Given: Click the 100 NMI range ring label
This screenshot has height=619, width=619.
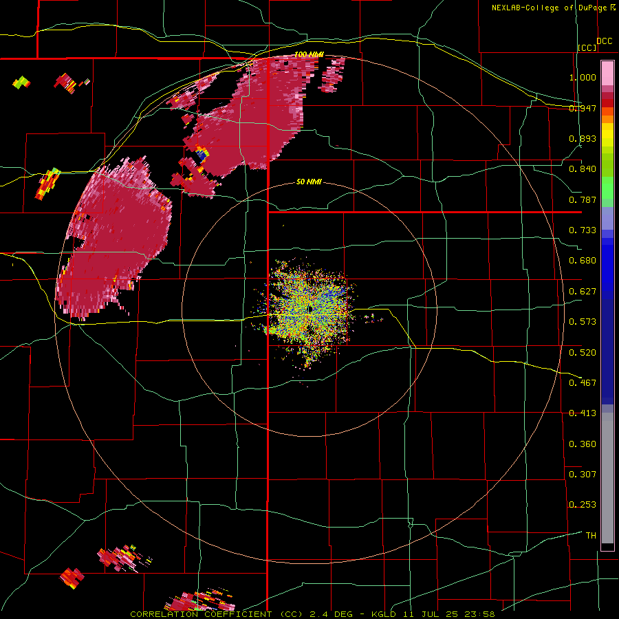Looking at the screenshot, I should tap(309, 54).
